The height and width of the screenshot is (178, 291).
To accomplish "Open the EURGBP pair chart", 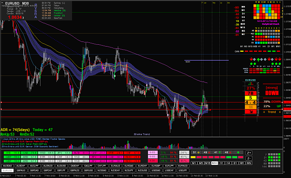I will click(156, 166).
